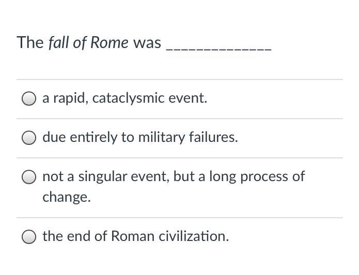
Task: Click the label 'not a singular event, but a long process of'
Action: (174, 176)
